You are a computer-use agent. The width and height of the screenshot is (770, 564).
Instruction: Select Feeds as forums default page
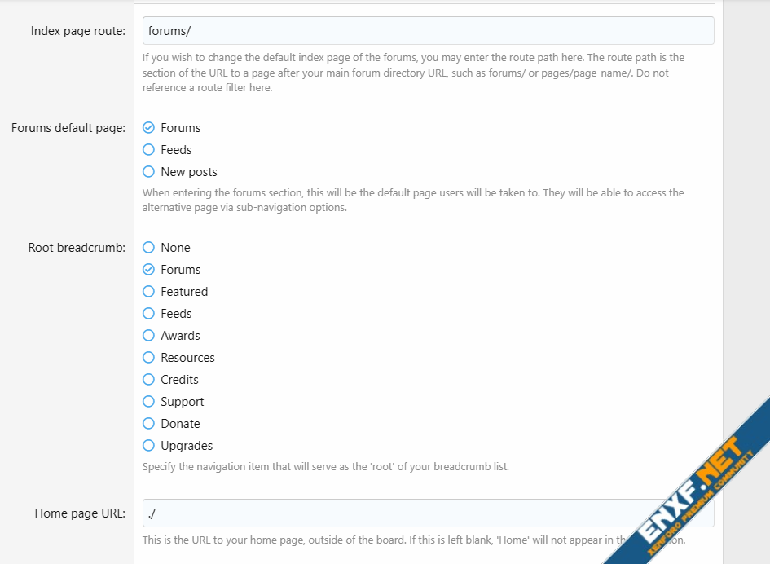[148, 150]
